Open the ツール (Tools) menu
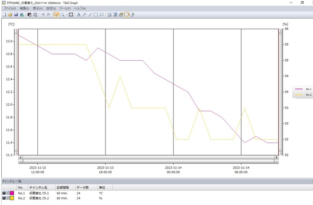This screenshot has width=313, height=205. 65,8
